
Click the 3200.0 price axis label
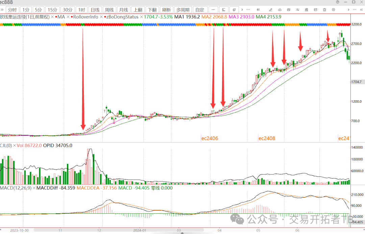coord(357,24)
